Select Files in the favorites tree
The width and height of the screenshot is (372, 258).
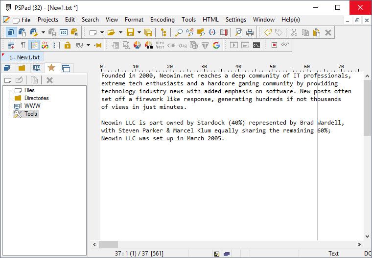[x=29, y=90]
